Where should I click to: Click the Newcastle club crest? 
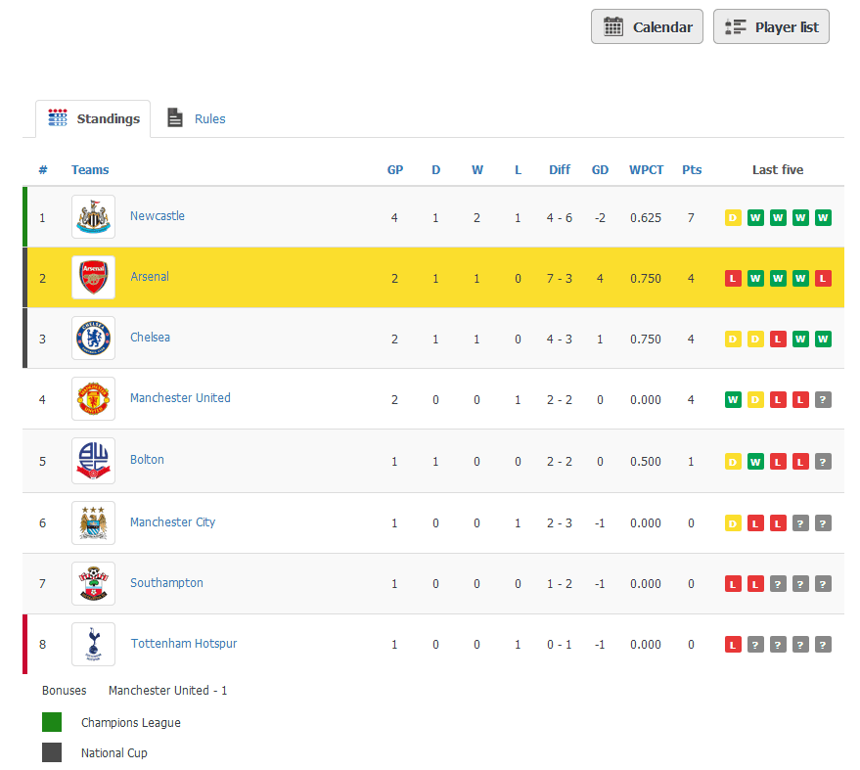93,216
